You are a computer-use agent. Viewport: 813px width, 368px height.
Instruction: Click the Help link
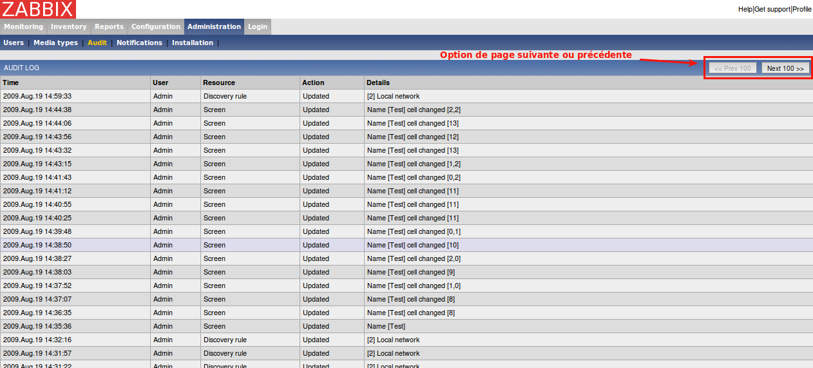[745, 9]
